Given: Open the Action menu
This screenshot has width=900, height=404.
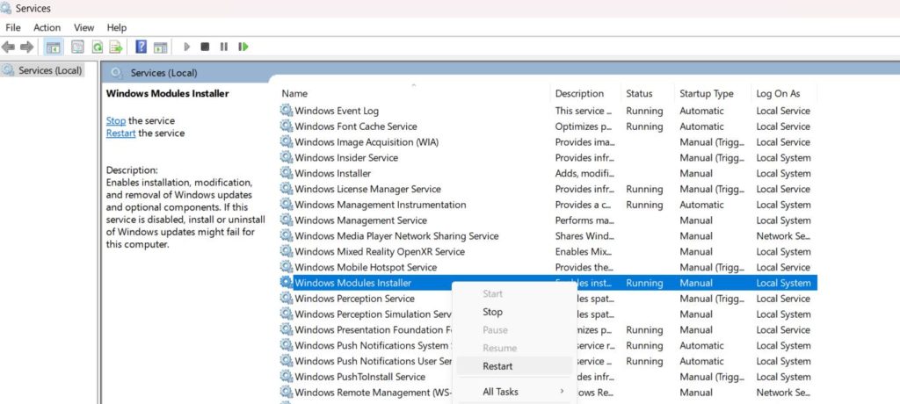Looking at the screenshot, I should click(x=47, y=27).
